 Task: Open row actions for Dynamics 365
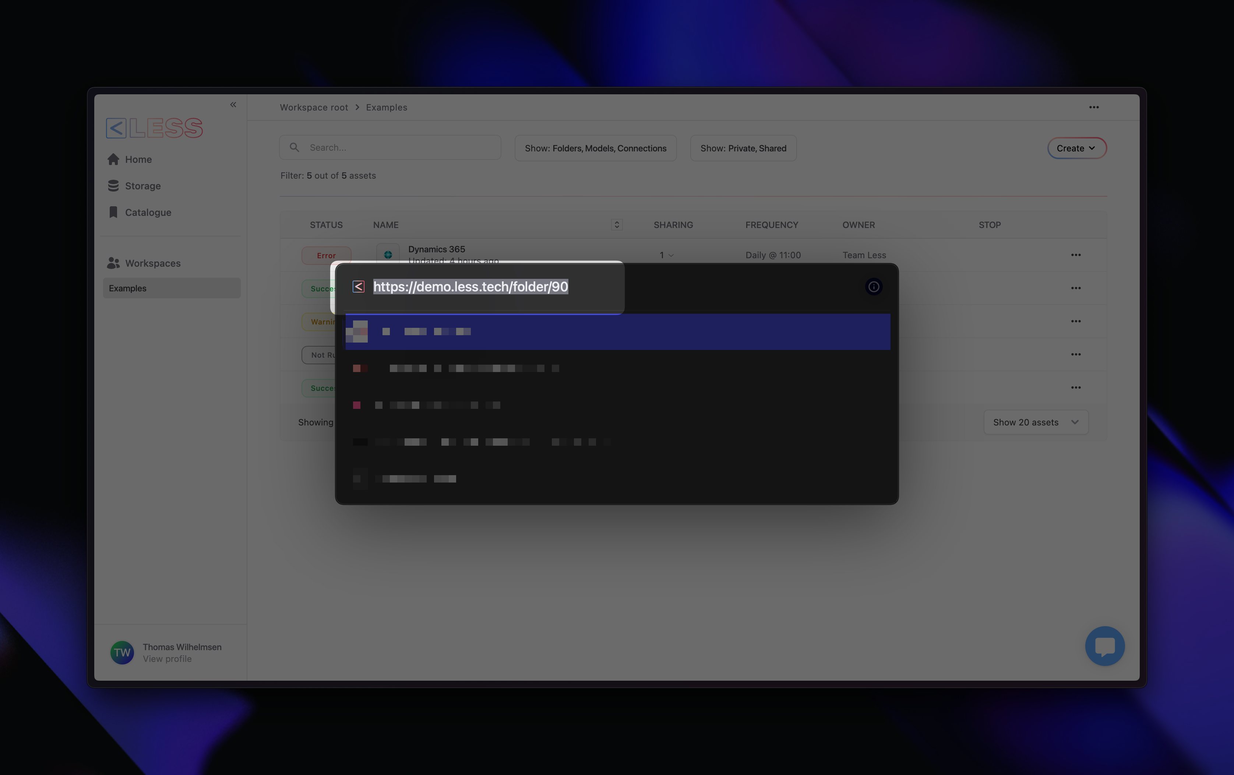pos(1075,255)
